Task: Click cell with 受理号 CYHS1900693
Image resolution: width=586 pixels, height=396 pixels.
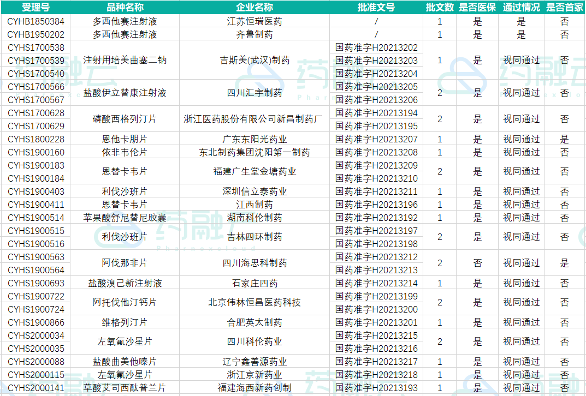Action: pos(35,283)
